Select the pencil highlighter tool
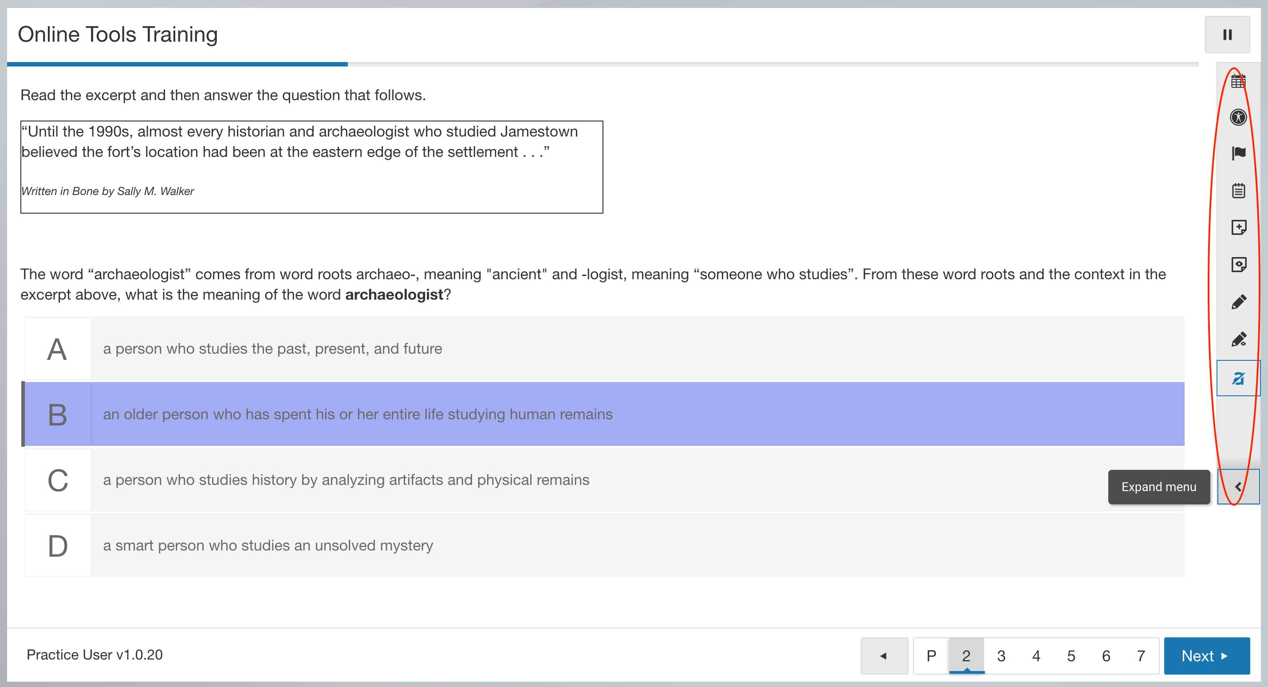The width and height of the screenshot is (1268, 687). pyautogui.click(x=1238, y=302)
